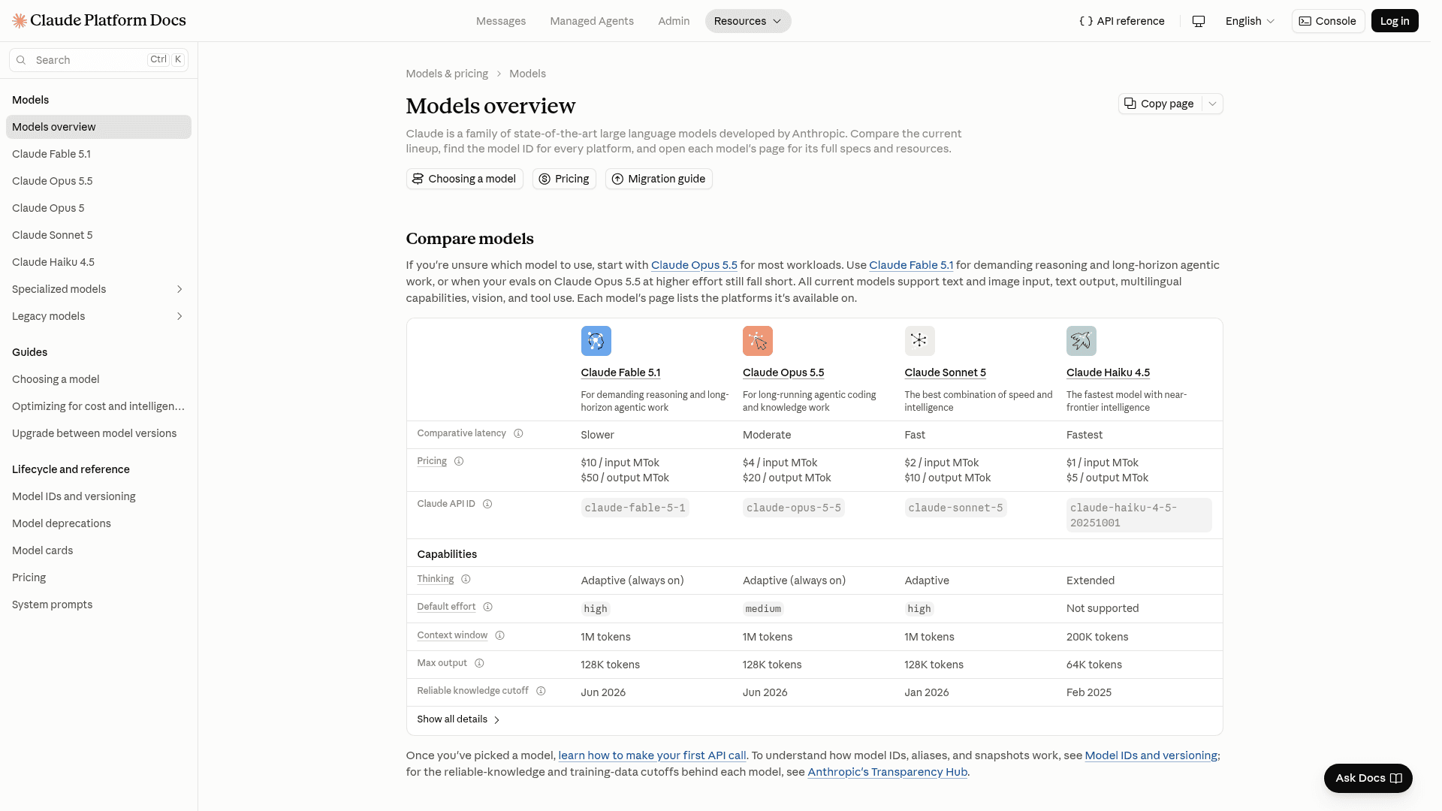Open Optimizing for cost and intelligence guide

point(98,406)
